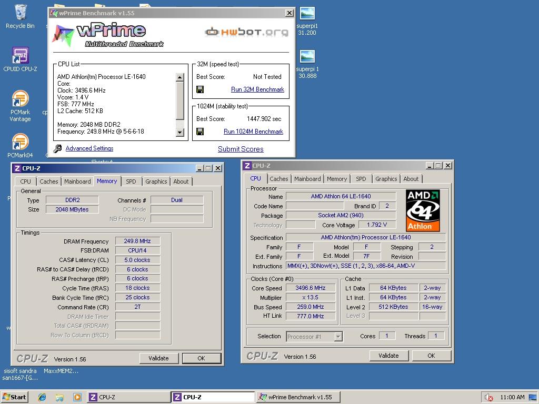Open the PCMark04 desktop shortcut
539x404 pixels.
20,145
